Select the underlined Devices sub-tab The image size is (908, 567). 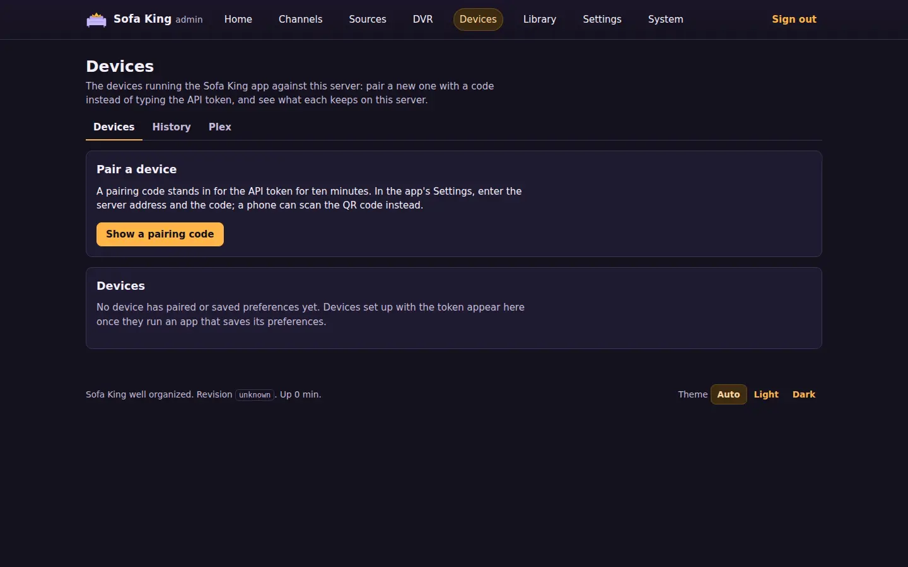tap(114, 127)
